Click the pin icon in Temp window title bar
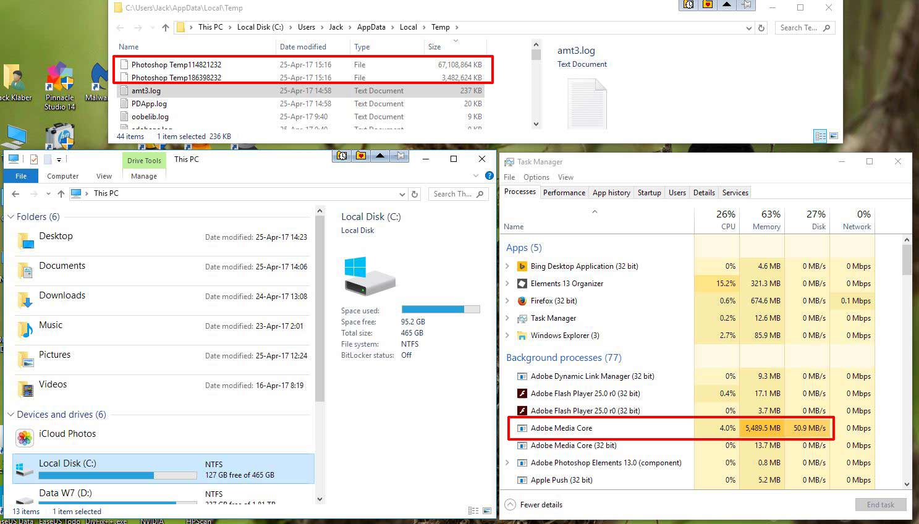This screenshot has width=919, height=524. tap(746, 5)
